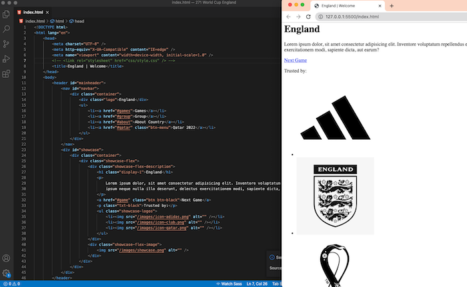Screen dimensions: 467x287
Task: Click the ul class="showcase-logos" line
Action: 125,211
